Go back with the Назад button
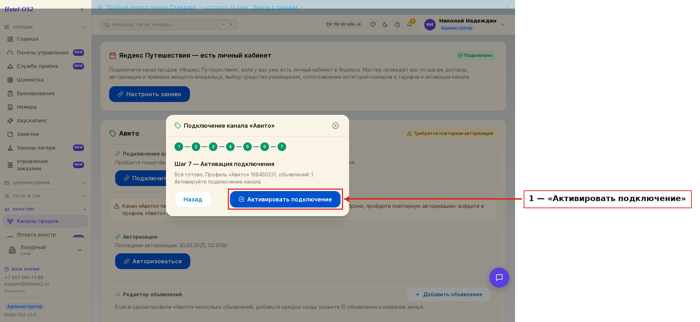The image size is (700, 322). pyautogui.click(x=193, y=199)
